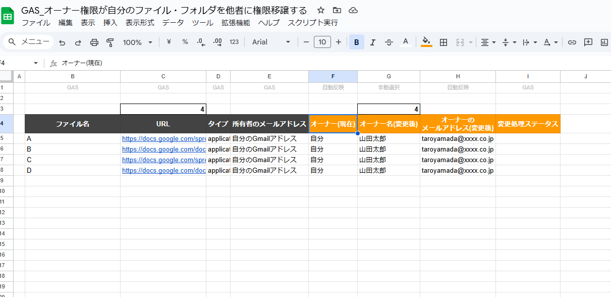The width and height of the screenshot is (611, 297).
Task: Select the 変更処理ステータス header cell
Action: pyautogui.click(x=528, y=124)
